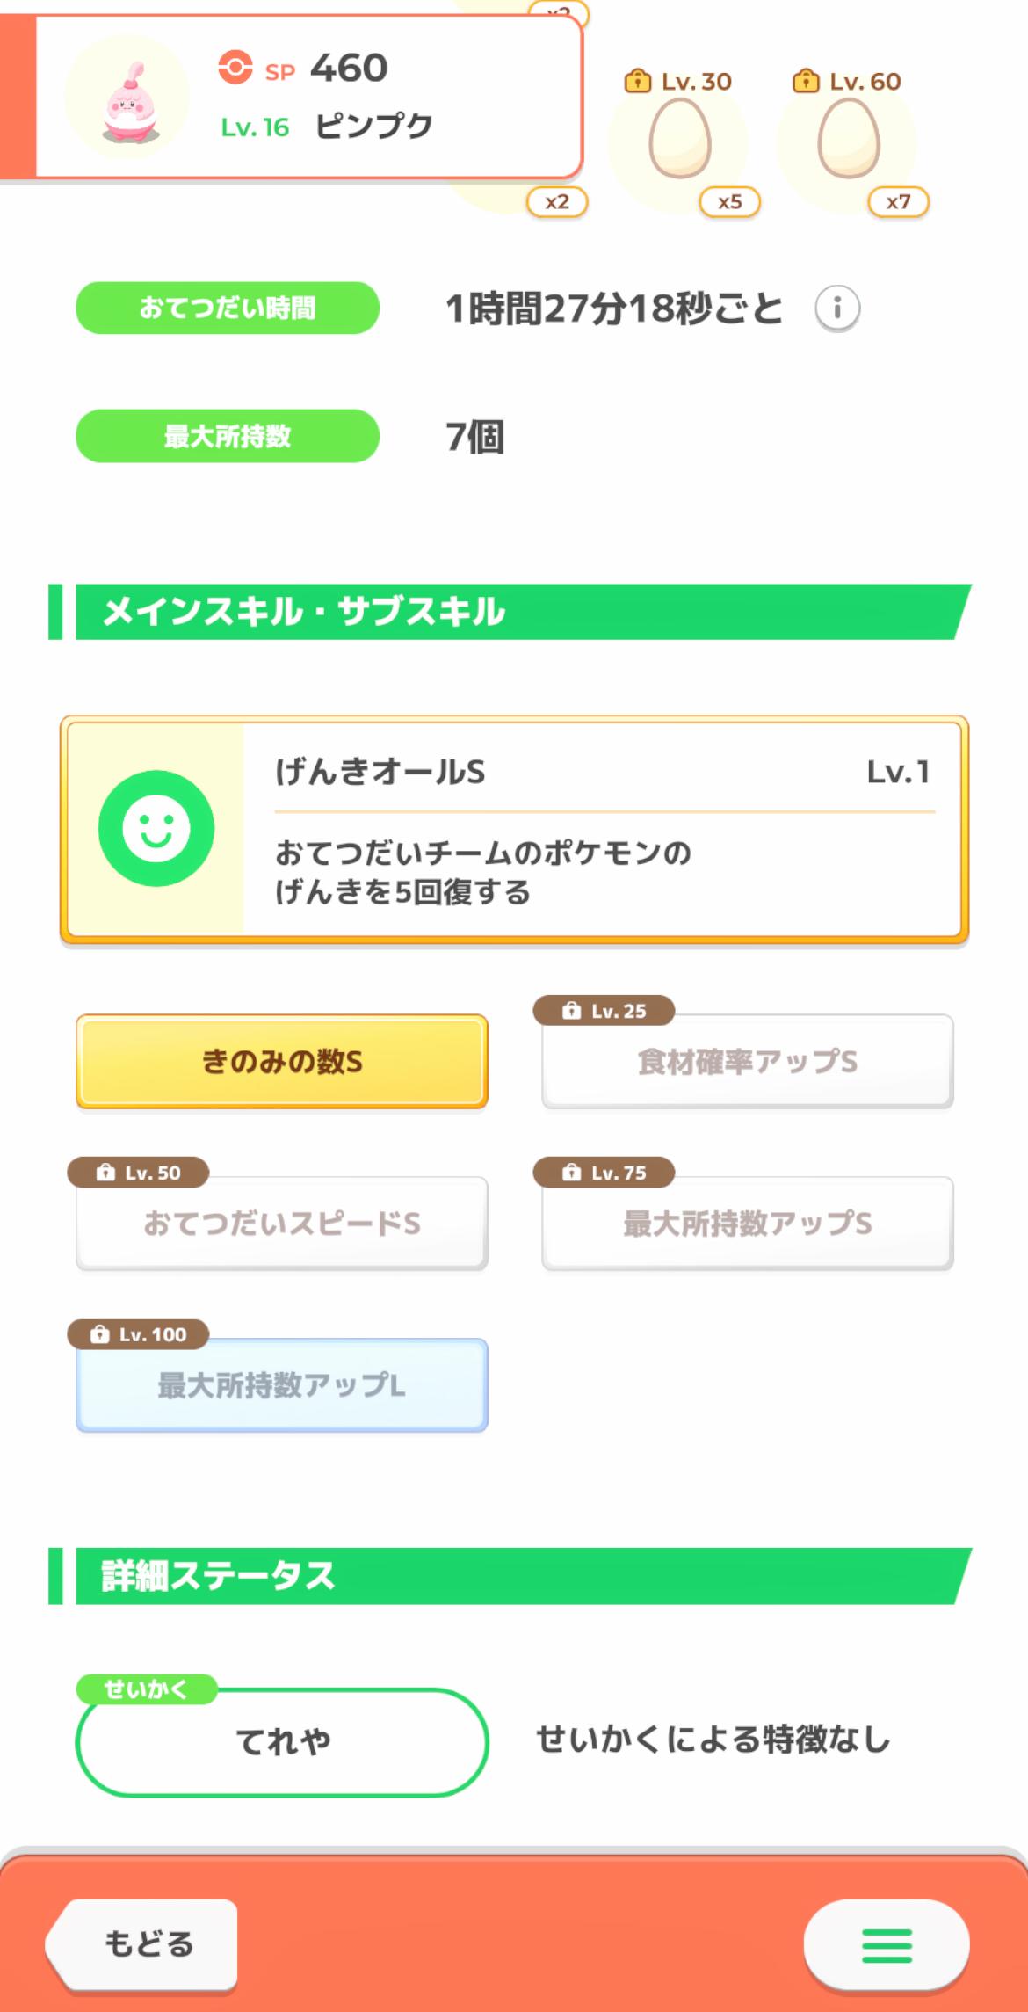Select the きのみの数S sub skill
This screenshot has height=2012, width=1028.
coord(282,1062)
